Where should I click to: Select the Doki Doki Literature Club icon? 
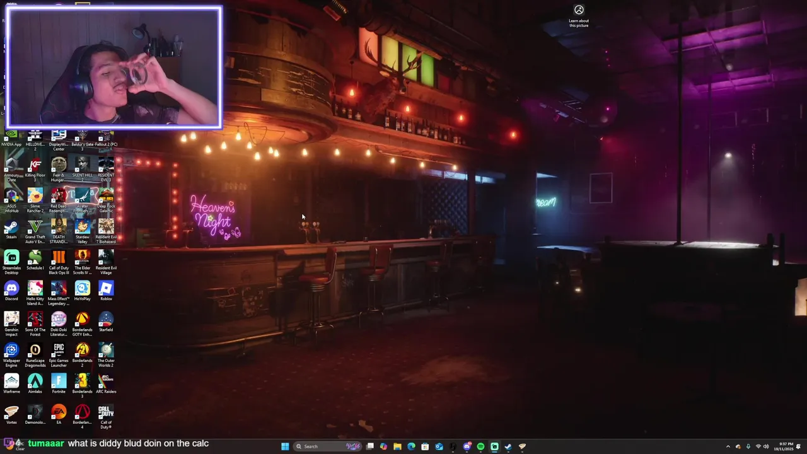(59, 324)
